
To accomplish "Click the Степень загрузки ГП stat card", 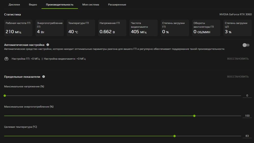I will [175, 28].
